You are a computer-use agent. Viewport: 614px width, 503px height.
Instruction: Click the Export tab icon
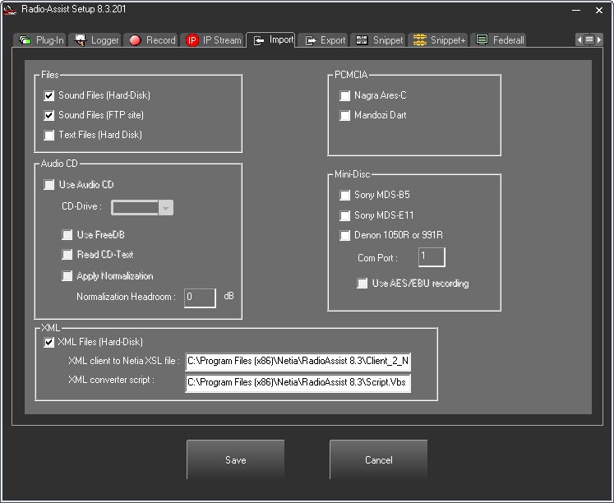[311, 40]
